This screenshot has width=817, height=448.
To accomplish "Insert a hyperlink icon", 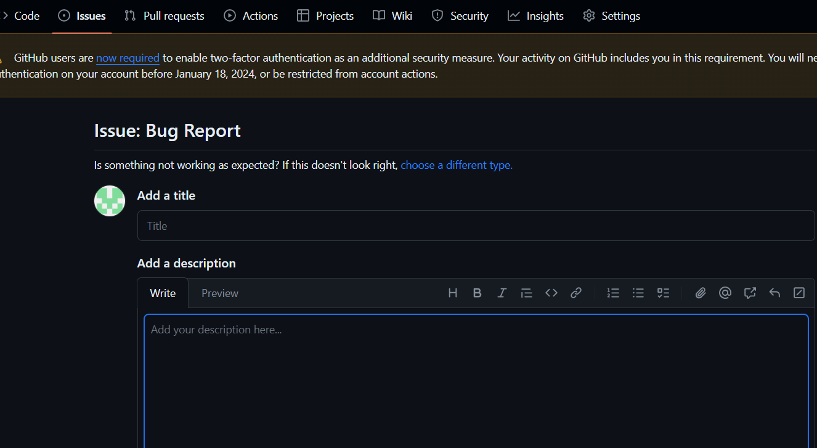I will click(576, 293).
